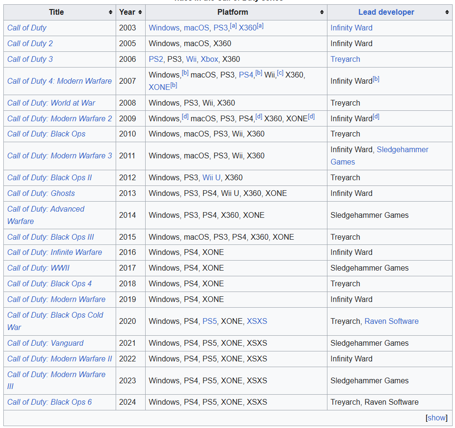Image resolution: width=455 pixels, height=428 pixels.
Task: Open Call of Duty 2 article
Action: (x=30, y=43)
